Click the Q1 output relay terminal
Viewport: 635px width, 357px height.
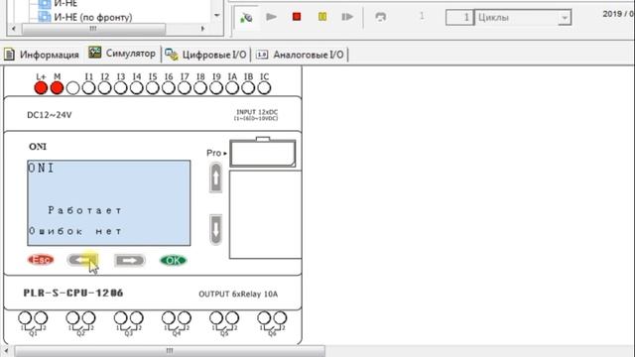click(x=33, y=323)
